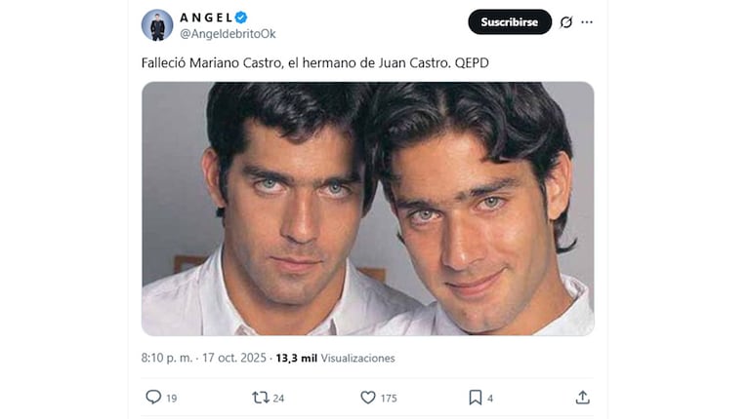Click the repost count 24

coord(278,398)
